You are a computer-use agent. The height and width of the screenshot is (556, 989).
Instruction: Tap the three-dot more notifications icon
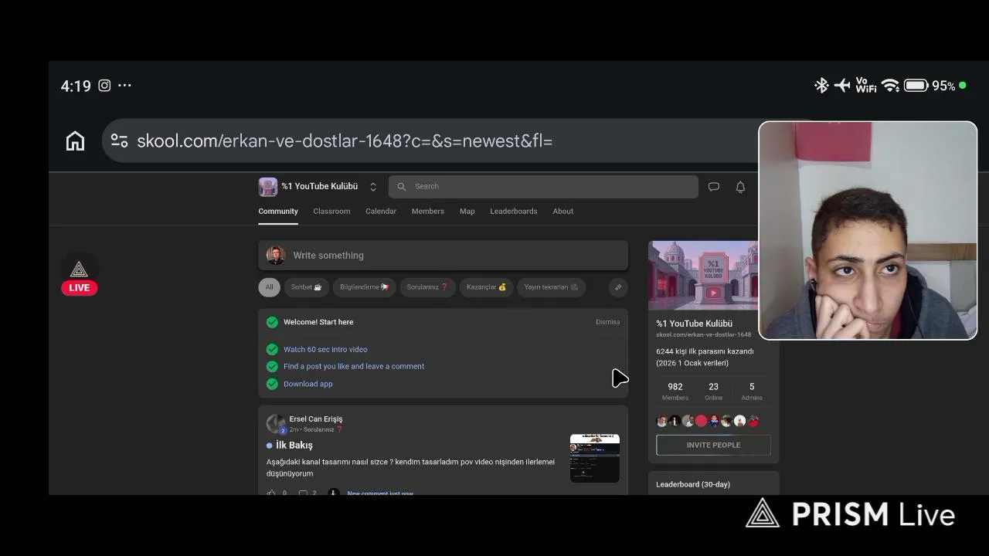tap(124, 86)
